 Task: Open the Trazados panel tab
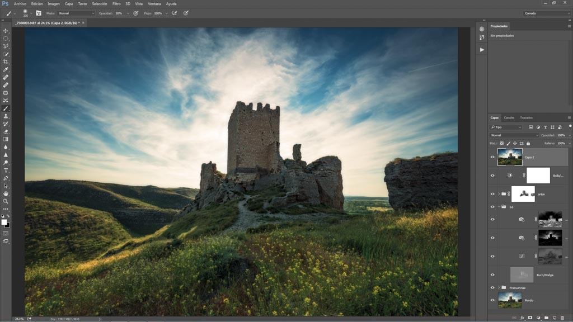(x=526, y=117)
